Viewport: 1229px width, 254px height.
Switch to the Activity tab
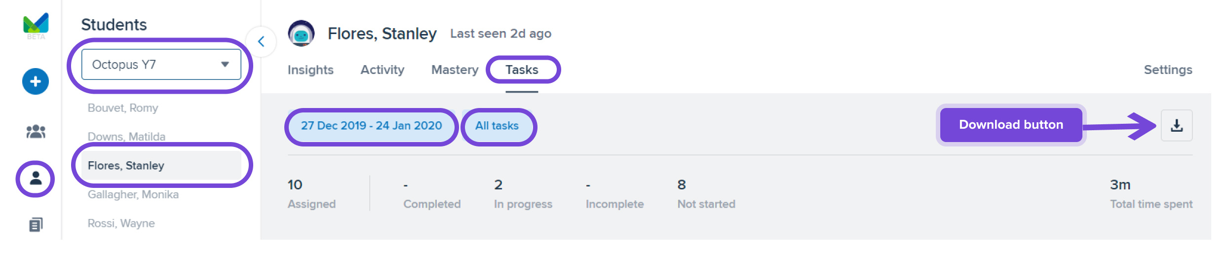[x=383, y=70]
